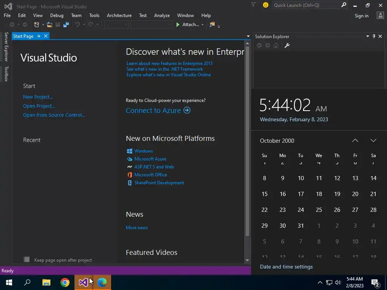Image resolution: width=387 pixels, height=290 pixels.
Task: Pin the Solution Explorer panel with auto-hide pin
Action: [x=374, y=36]
